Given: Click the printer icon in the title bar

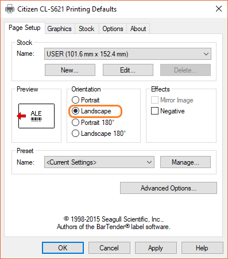Looking at the screenshot, I should click(x=10, y=9).
